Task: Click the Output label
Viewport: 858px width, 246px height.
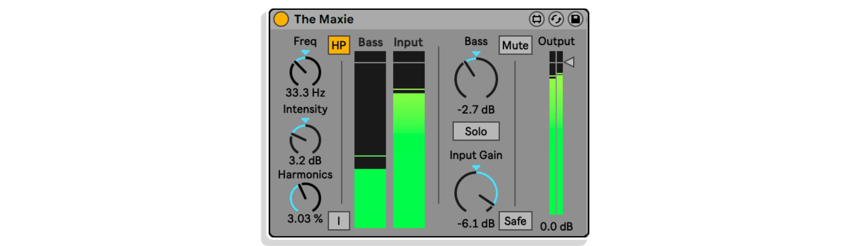Action: [556, 42]
